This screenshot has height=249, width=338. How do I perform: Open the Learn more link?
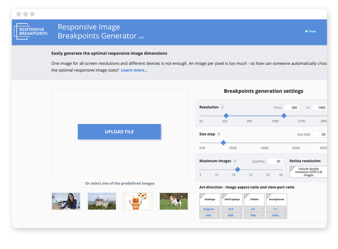134,70
